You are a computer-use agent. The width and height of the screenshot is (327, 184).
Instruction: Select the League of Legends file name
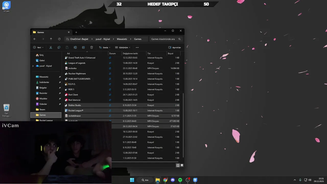click(77, 63)
